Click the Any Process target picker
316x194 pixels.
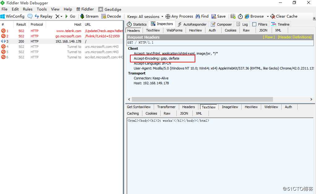(180, 16)
